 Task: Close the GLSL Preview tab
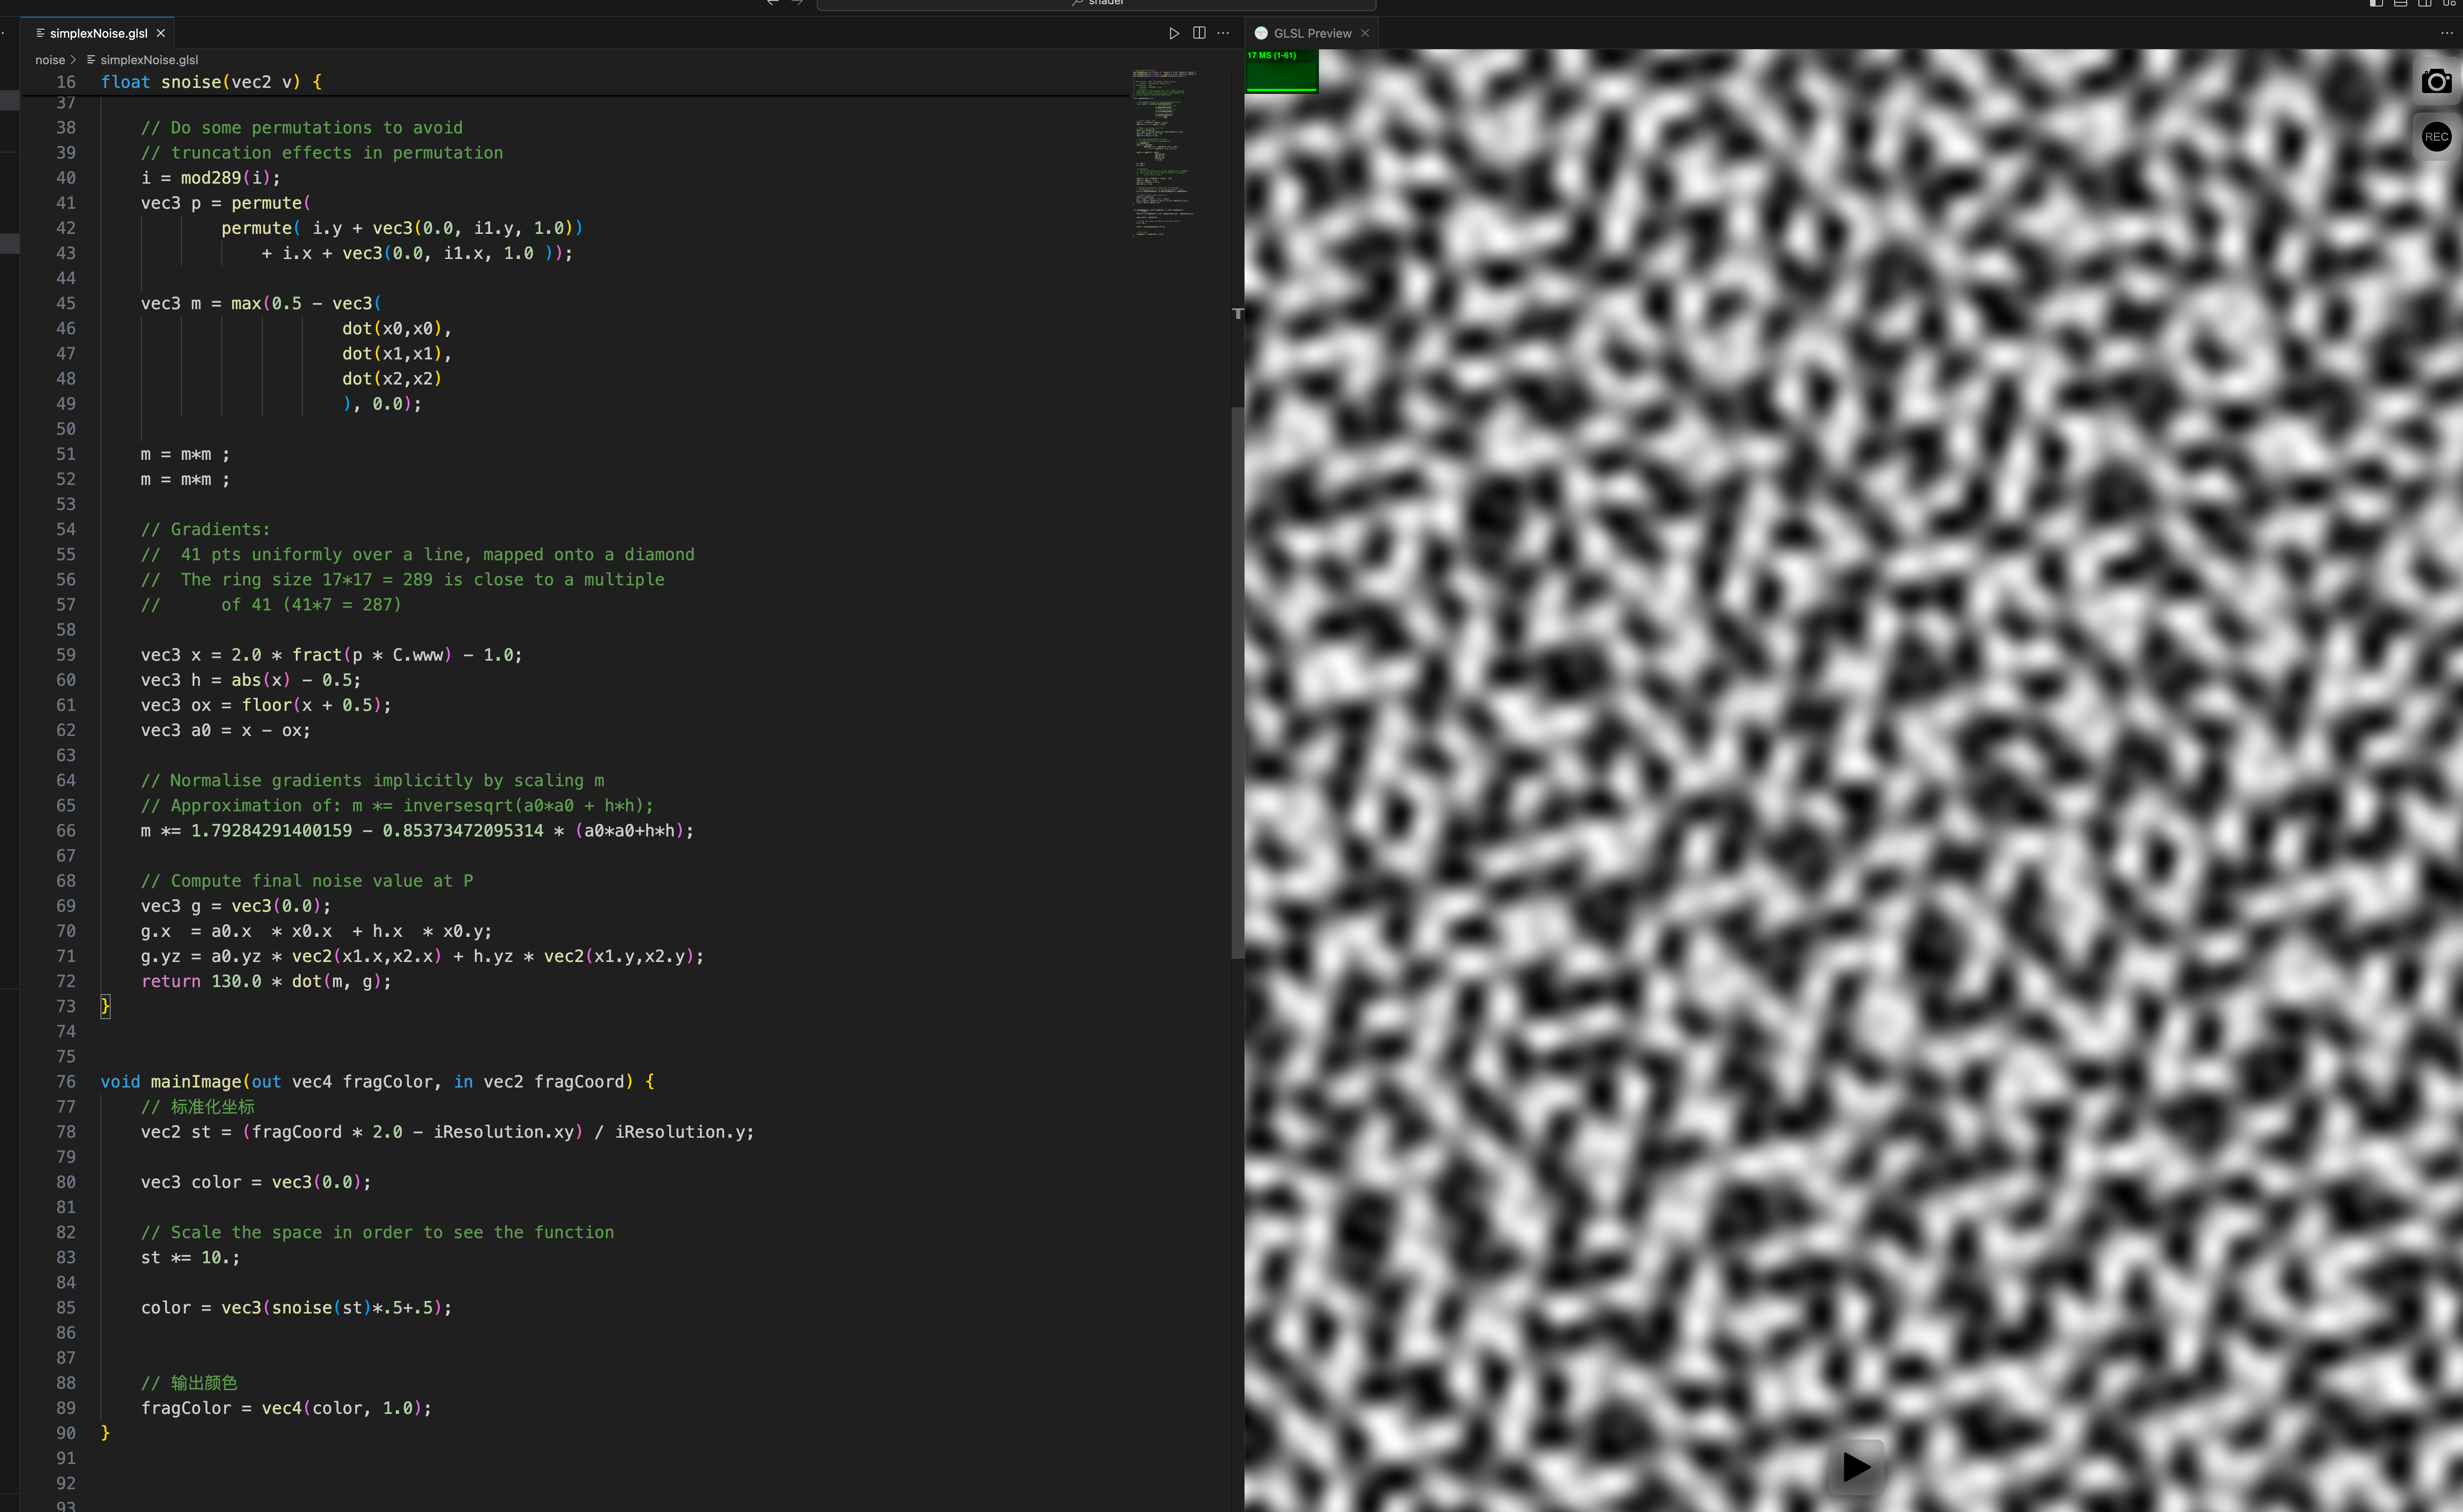tap(1365, 33)
